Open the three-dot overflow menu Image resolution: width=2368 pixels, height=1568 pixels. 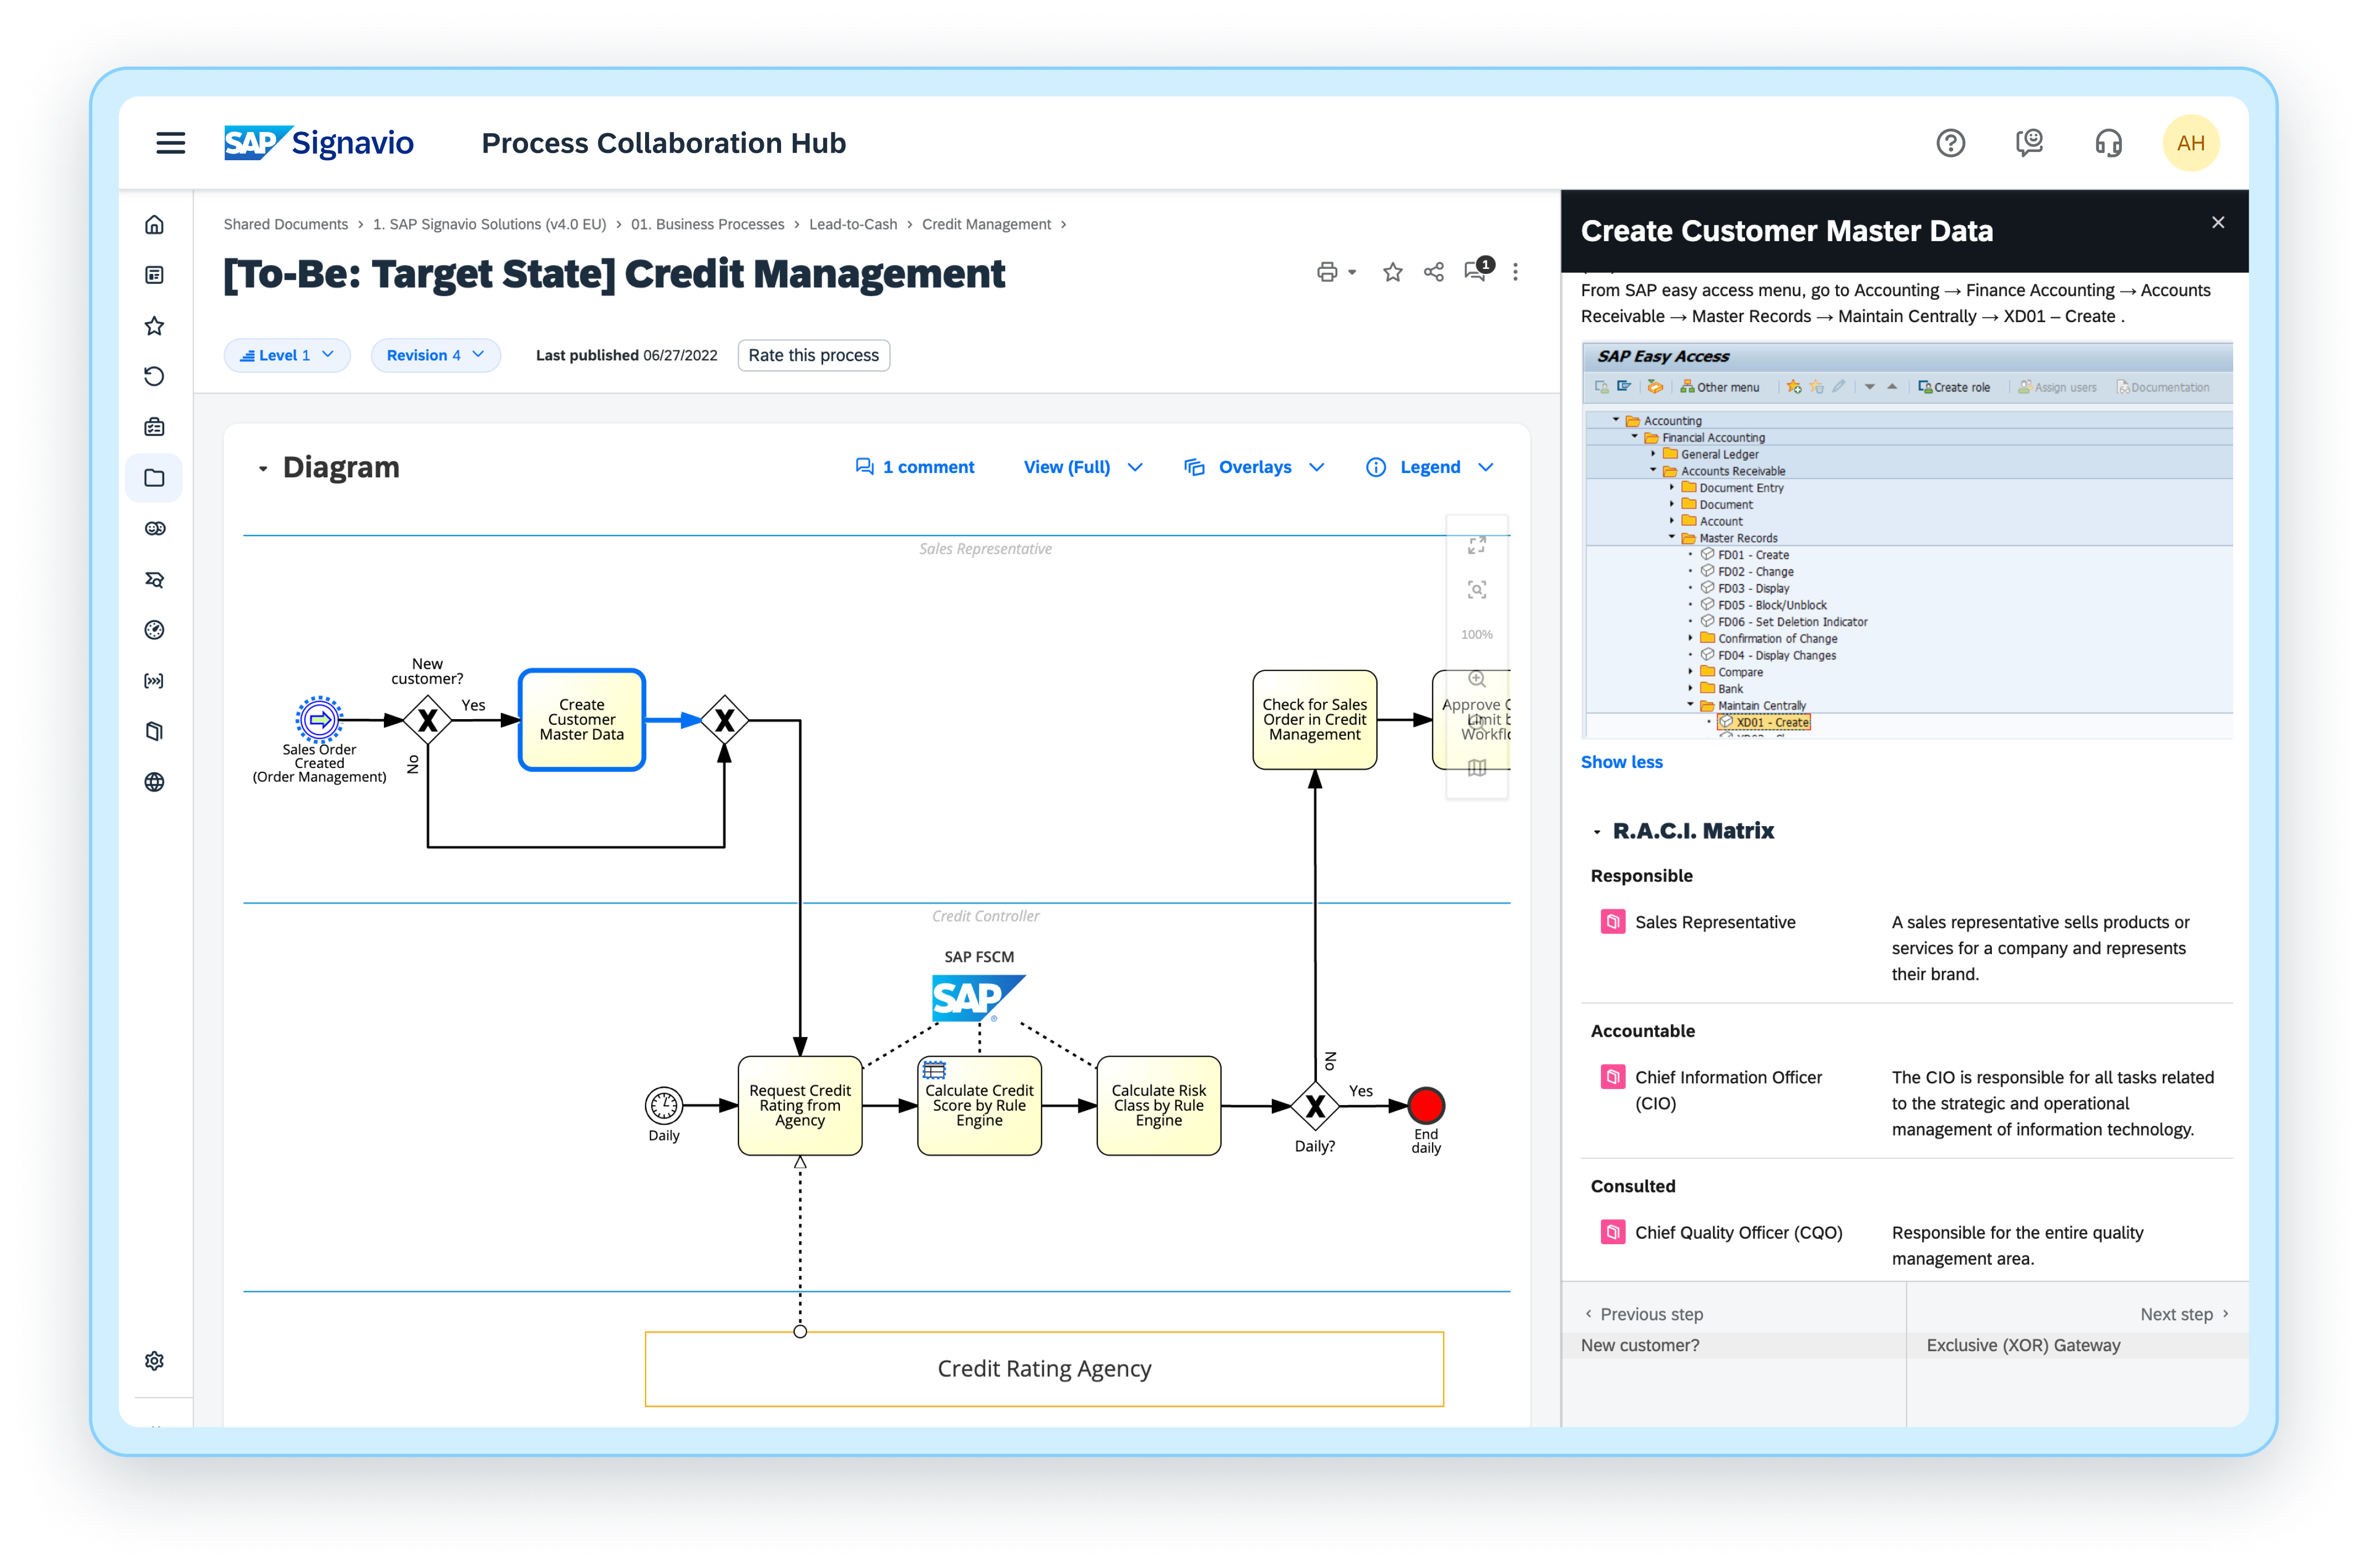1515,271
